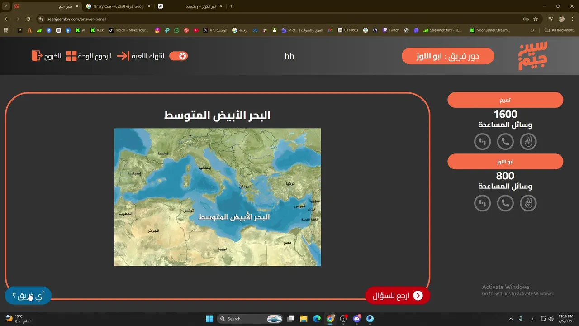Use تميم team's two-fingers lifeline icon
579x326 pixels.
point(528,142)
